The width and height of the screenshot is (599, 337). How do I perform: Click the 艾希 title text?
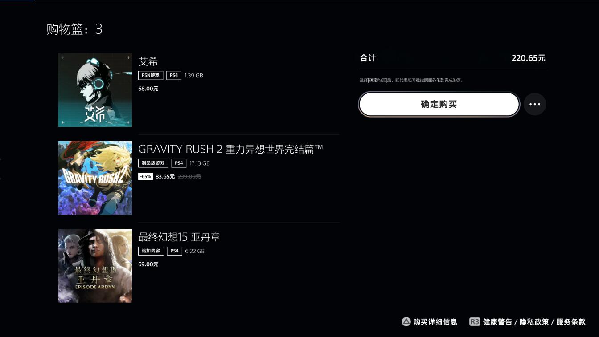coord(148,61)
